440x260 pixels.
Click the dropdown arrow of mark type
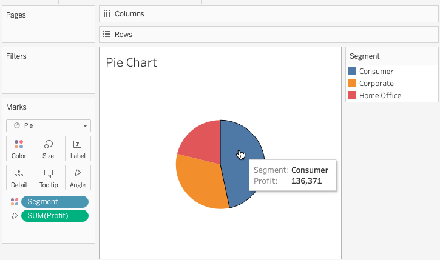[86, 126]
